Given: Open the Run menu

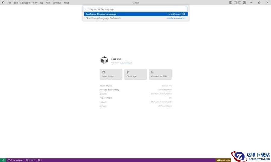Looking at the screenshot, I should [x=48, y=3].
